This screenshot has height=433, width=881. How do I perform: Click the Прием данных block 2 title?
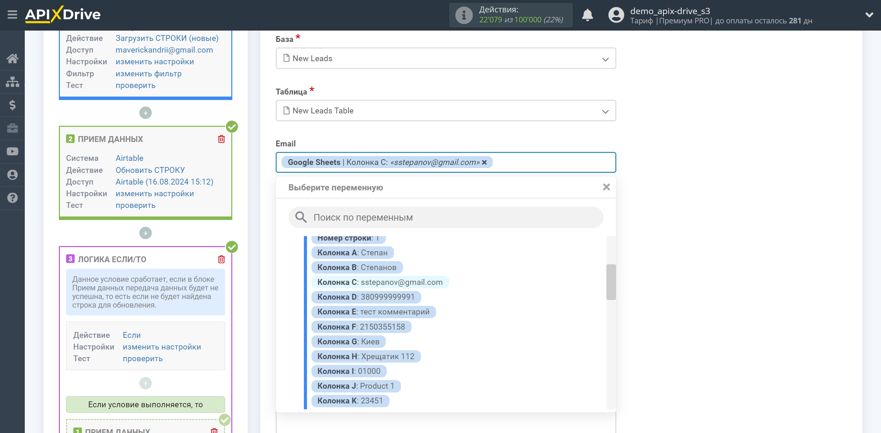point(110,139)
